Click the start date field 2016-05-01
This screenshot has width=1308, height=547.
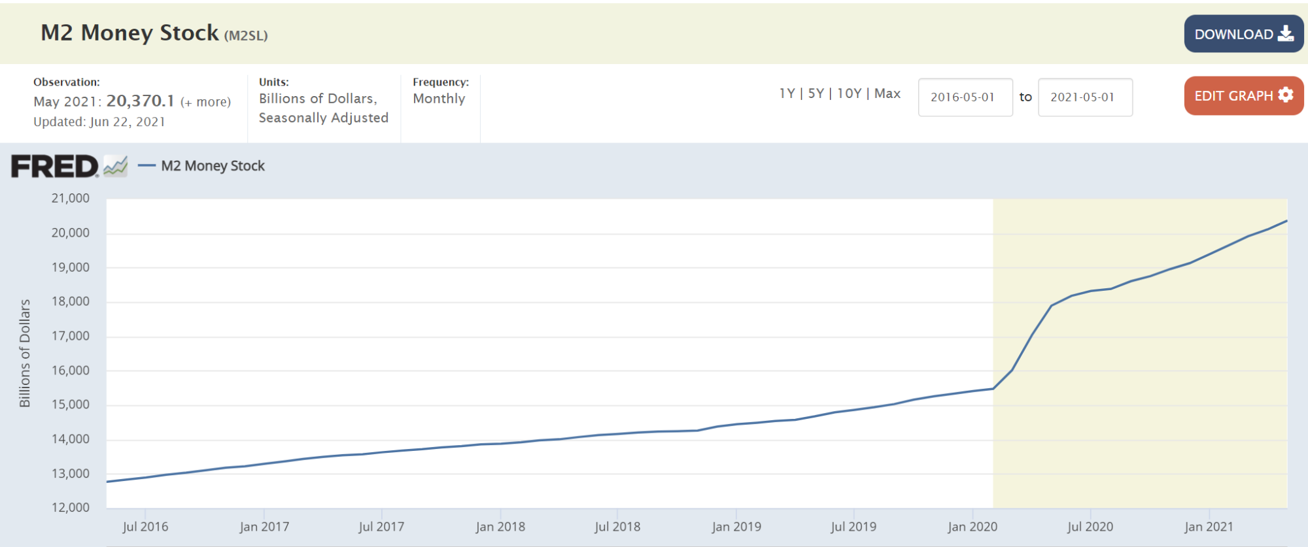point(965,97)
